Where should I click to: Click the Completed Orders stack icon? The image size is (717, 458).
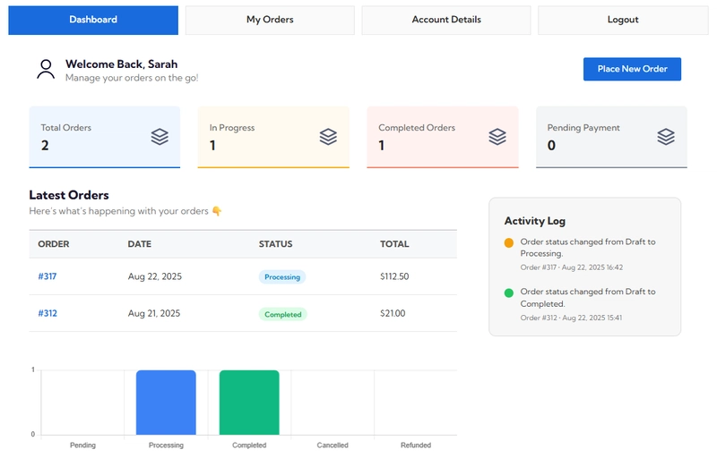(497, 137)
